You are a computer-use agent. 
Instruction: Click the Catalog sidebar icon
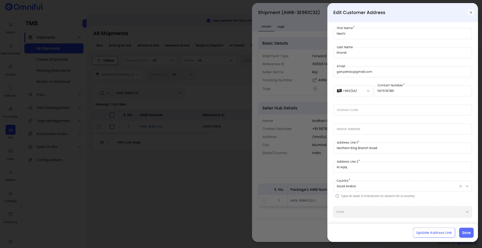pos(11,193)
